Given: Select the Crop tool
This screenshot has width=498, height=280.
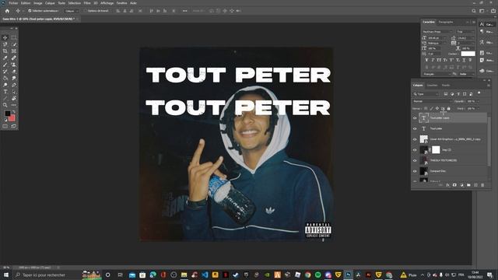Looking at the screenshot, I should click(x=5, y=51).
